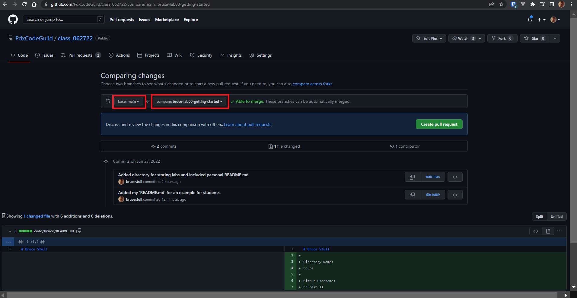Open Explore in top nav

point(191,20)
